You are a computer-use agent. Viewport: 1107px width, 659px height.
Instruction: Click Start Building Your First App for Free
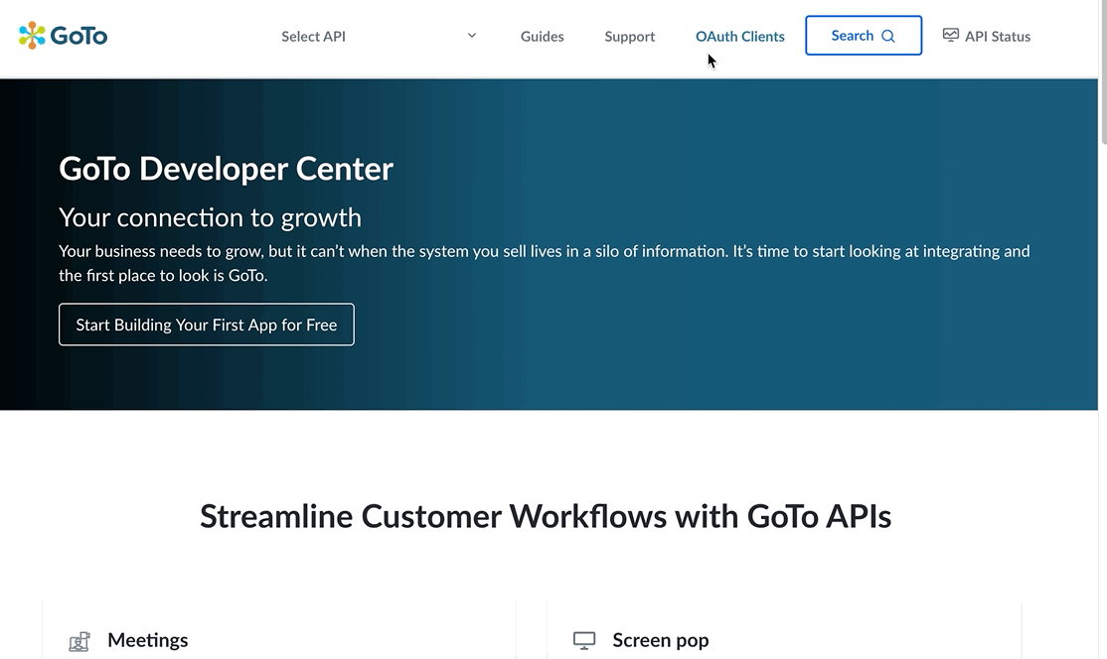pyautogui.click(x=206, y=325)
